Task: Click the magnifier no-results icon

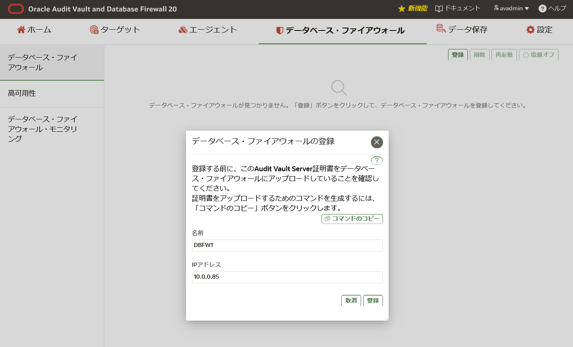Action: [x=339, y=88]
